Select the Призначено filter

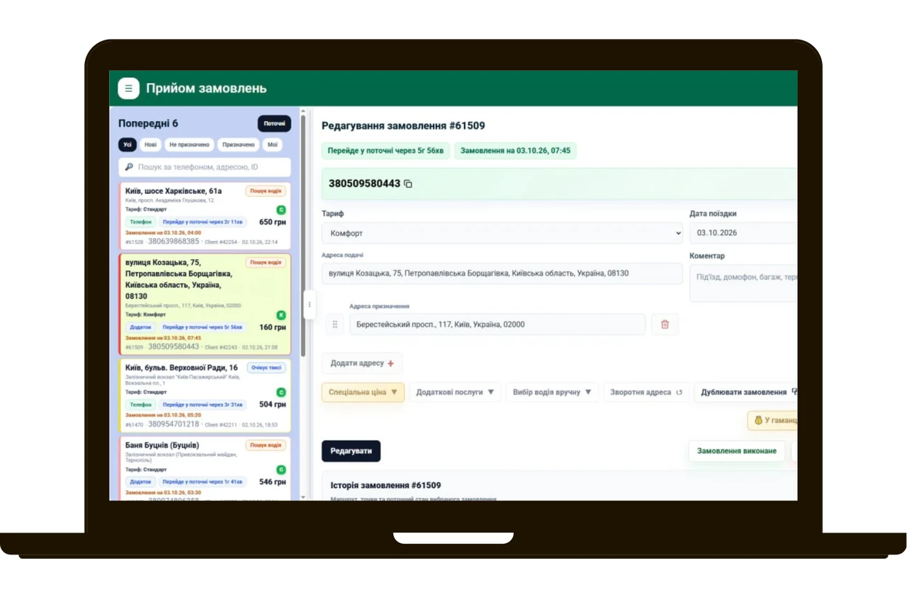point(238,144)
